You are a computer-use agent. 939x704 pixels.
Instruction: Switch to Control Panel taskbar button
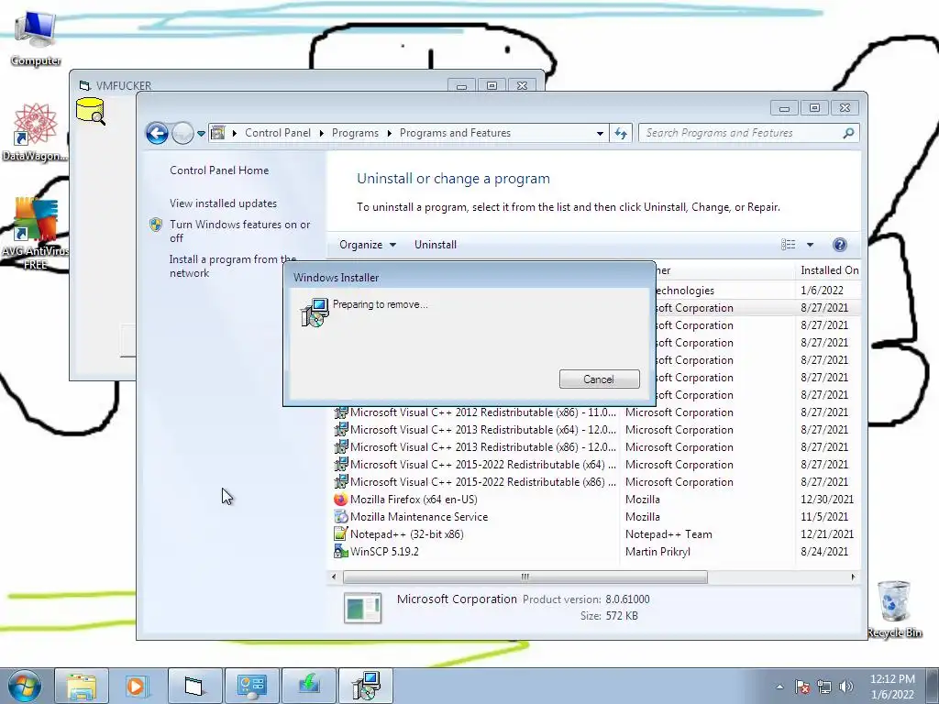pyautogui.click(x=251, y=686)
